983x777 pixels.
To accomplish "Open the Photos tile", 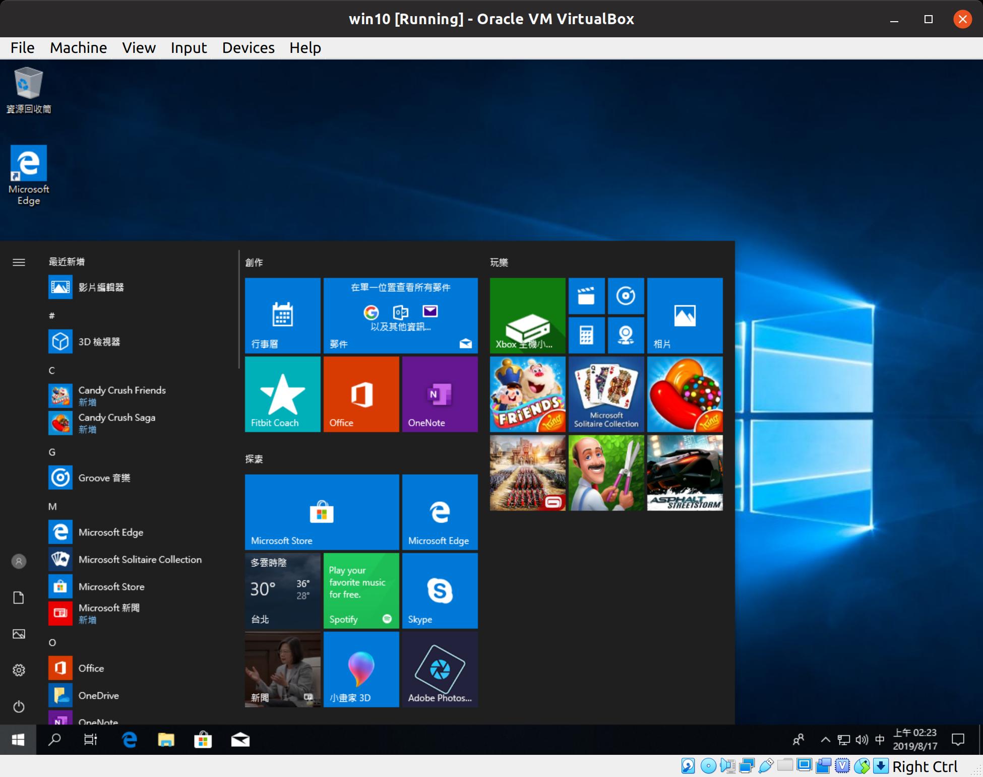I will coord(685,315).
